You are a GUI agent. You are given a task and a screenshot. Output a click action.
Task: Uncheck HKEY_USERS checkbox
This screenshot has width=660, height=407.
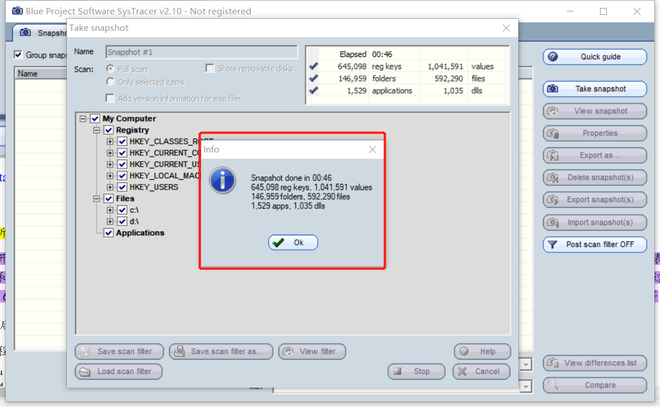122,187
